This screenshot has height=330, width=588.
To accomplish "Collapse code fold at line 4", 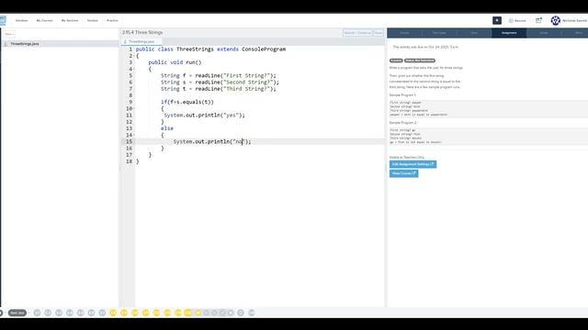I will (134, 70).
